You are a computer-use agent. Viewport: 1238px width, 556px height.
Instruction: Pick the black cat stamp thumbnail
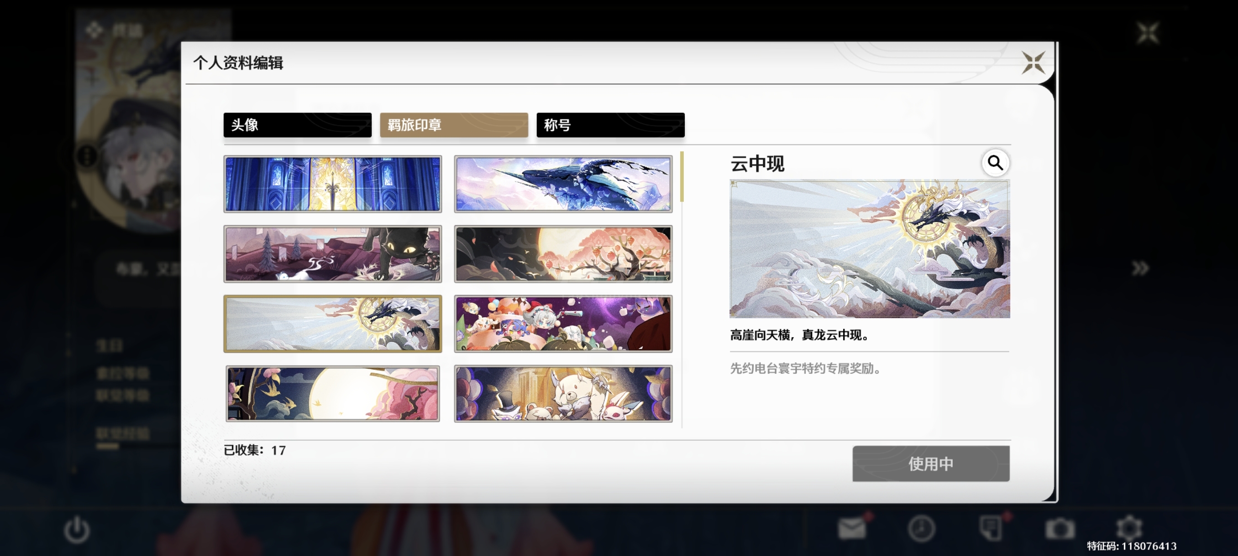click(333, 254)
